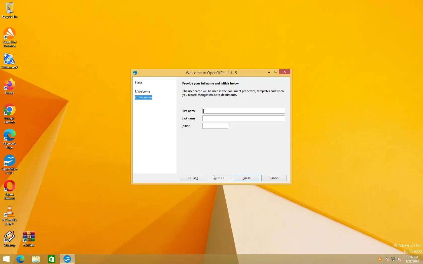Select the Google Chrome desktop shortcut
Viewport: 423px width, 264px height.
pos(10,113)
